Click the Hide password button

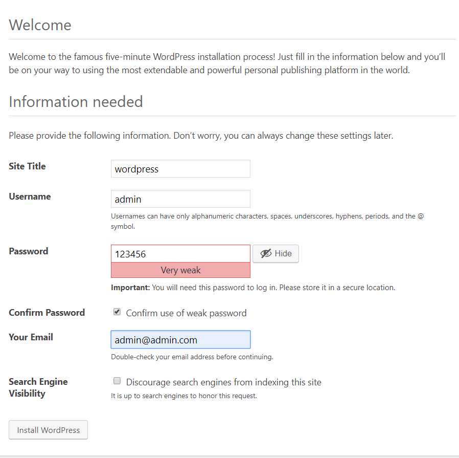(x=276, y=253)
